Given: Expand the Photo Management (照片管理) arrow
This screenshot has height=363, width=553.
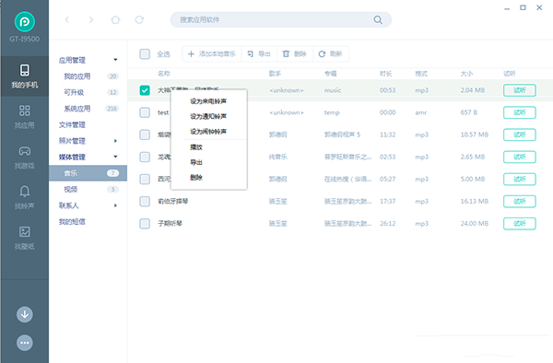Looking at the screenshot, I should click(x=115, y=141).
